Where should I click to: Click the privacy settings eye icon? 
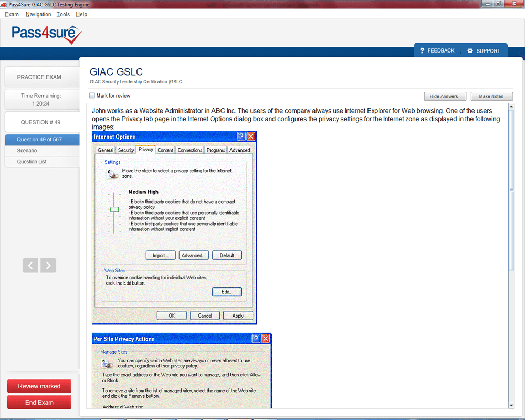click(113, 174)
